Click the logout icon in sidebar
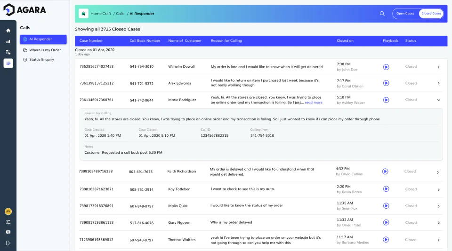 click(x=8, y=243)
